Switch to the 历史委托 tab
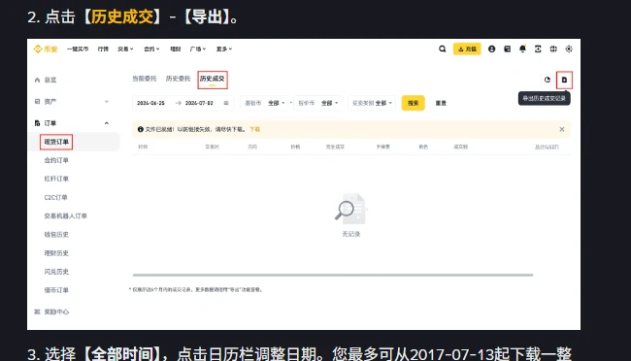Viewport: 631px width, 361px height. click(178, 79)
